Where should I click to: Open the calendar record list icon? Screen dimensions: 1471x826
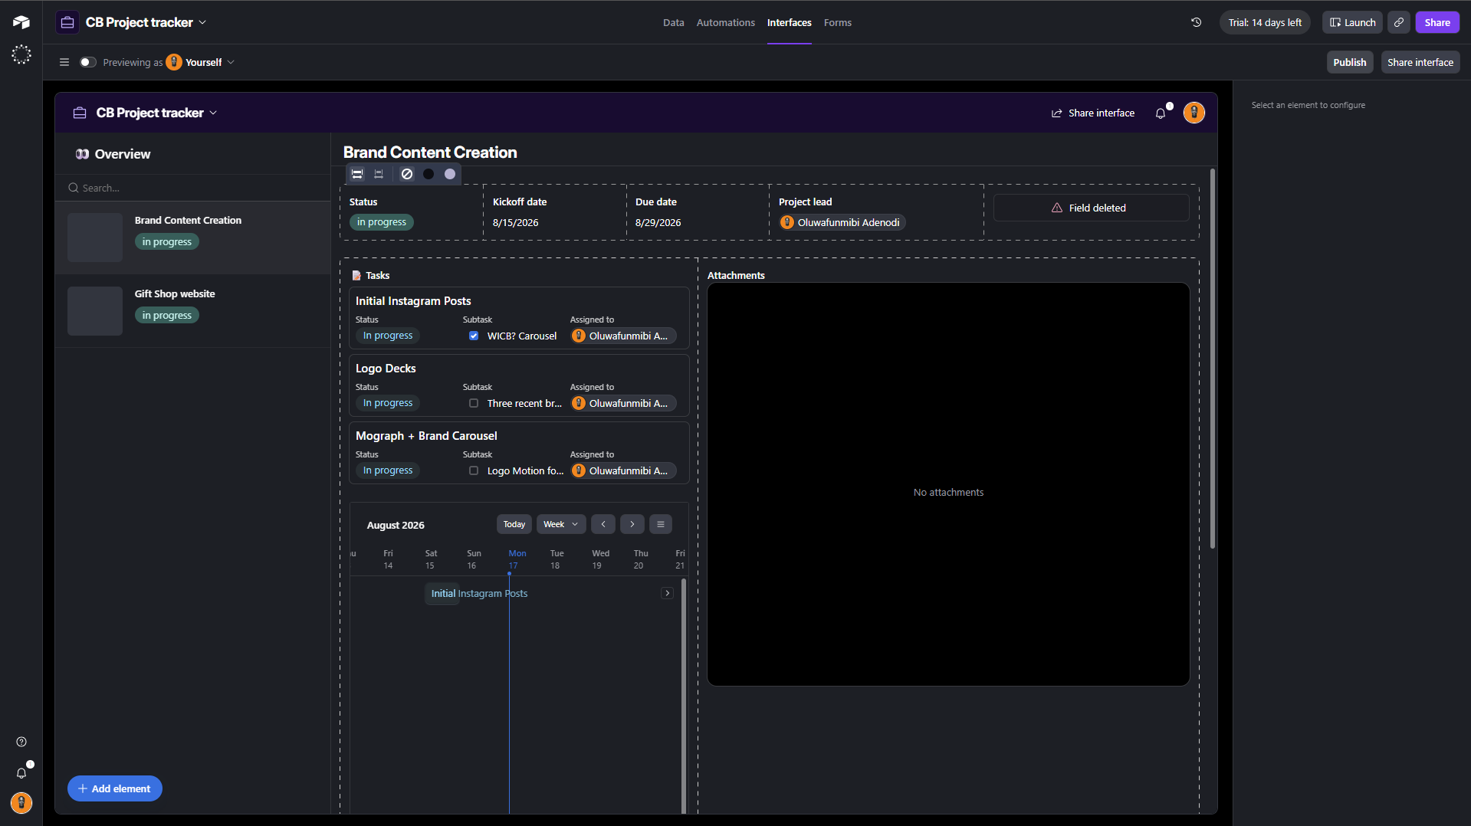[x=661, y=524]
